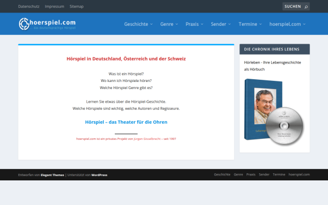Viewport: 328px width, 205px height.
Task: Expand the hoerspiel.com menu chevron
Action: pos(304,24)
